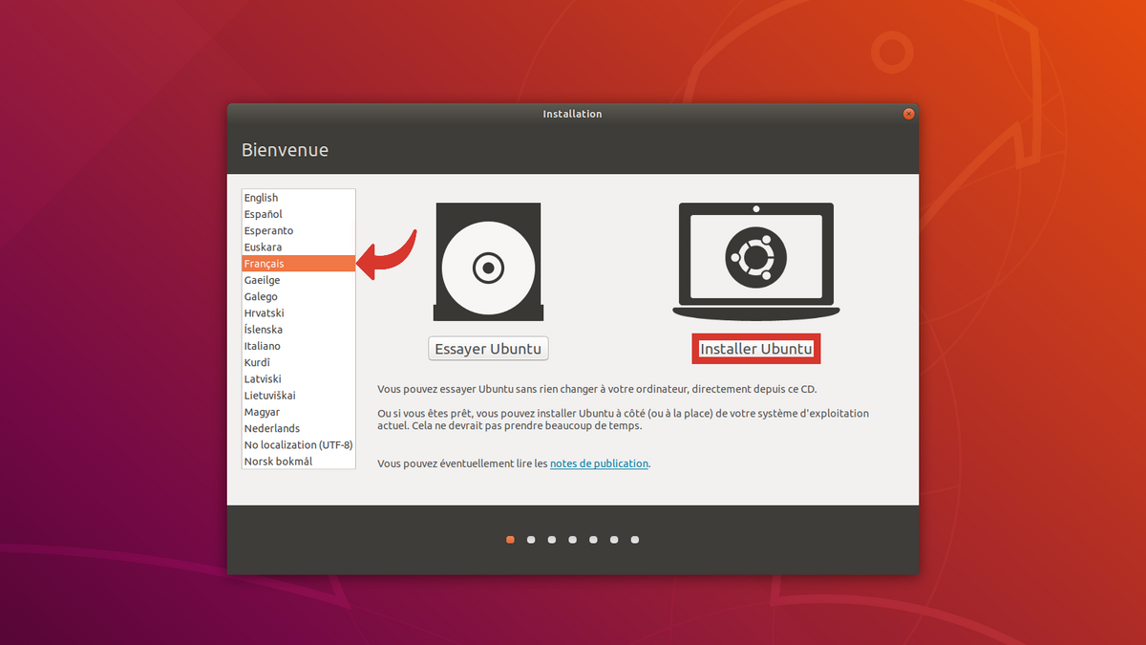1146x645 pixels.
Task: Click the Installer Ubuntu button
Action: [756, 349]
